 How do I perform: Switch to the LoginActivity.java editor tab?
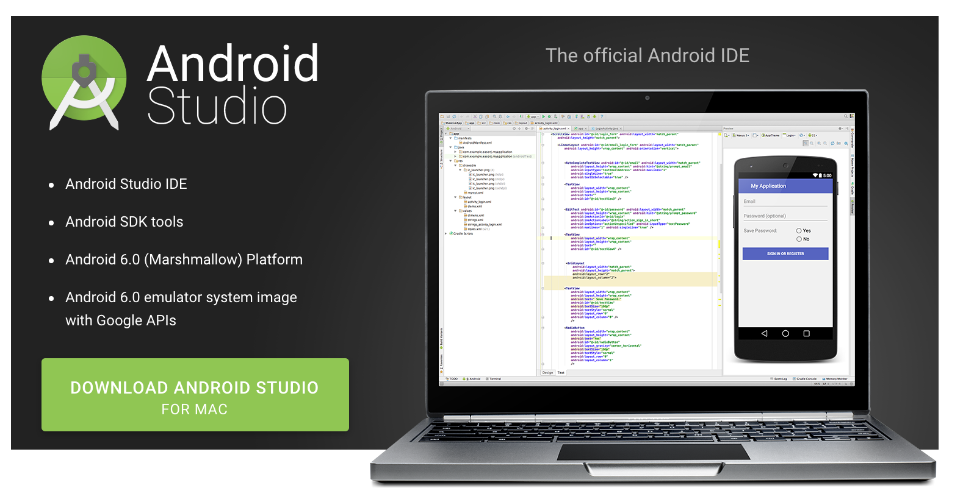click(x=607, y=129)
